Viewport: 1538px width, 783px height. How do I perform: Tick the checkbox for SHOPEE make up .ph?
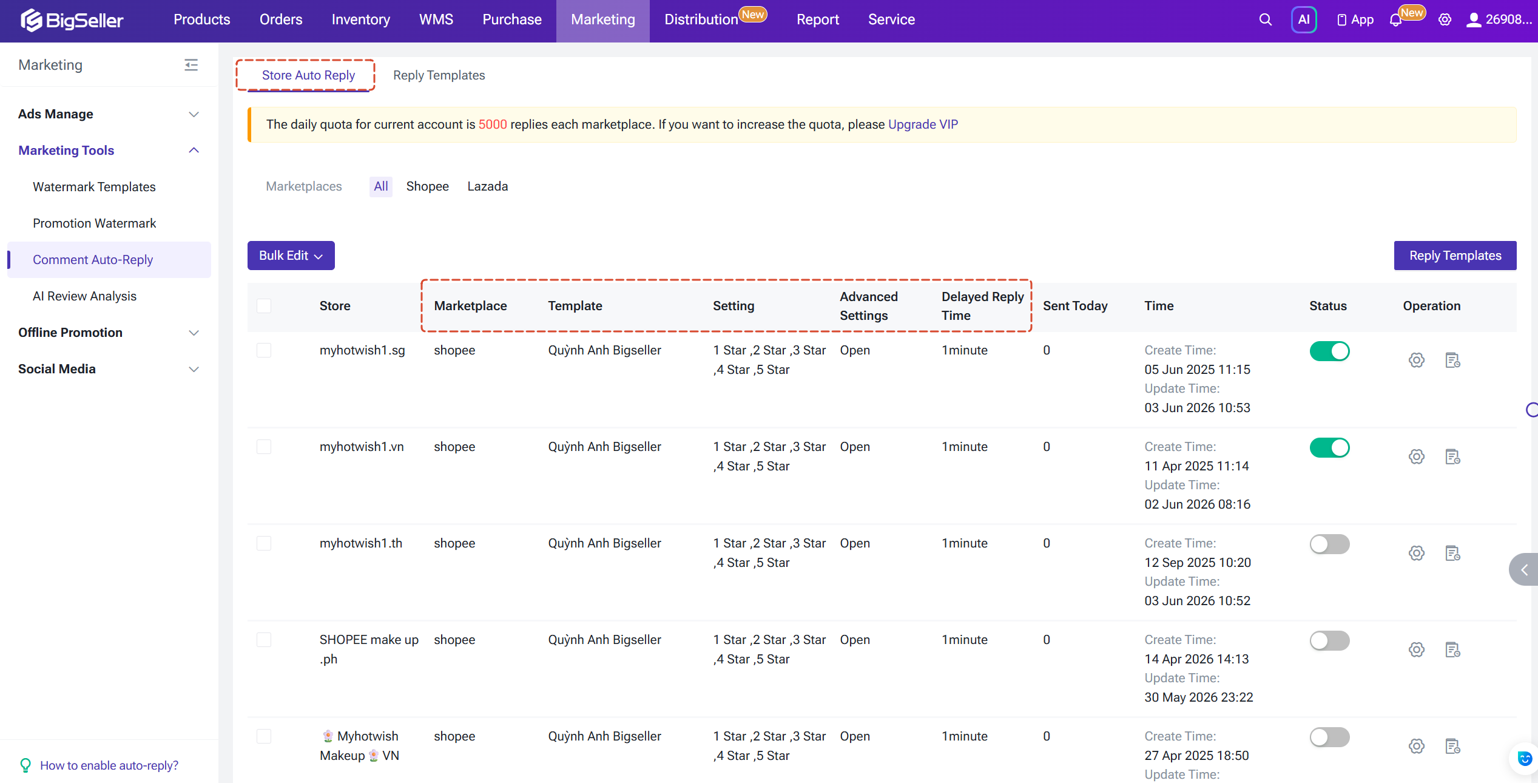[264, 640]
